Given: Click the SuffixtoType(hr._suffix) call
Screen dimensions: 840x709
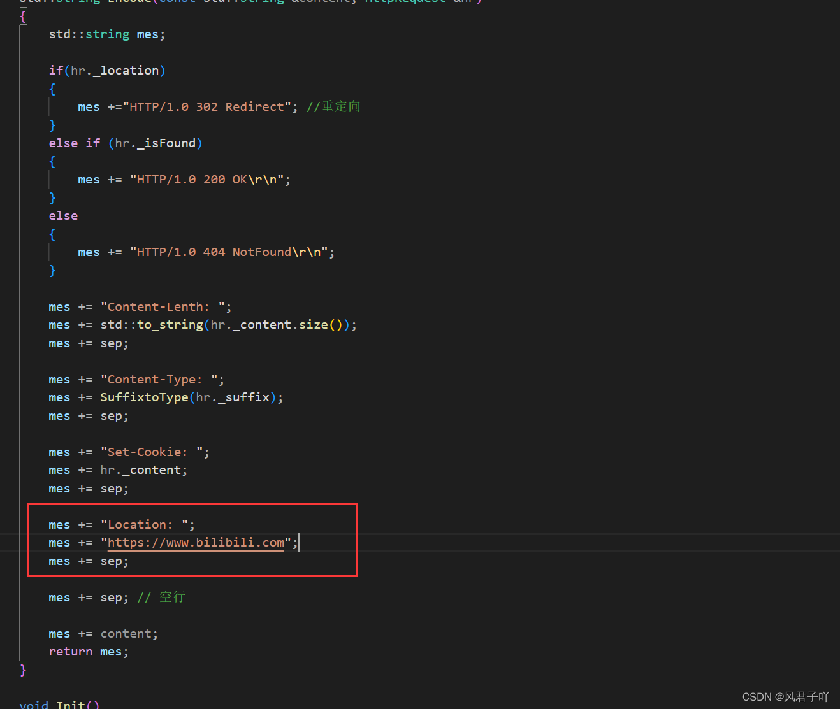Looking at the screenshot, I should click(x=188, y=397).
